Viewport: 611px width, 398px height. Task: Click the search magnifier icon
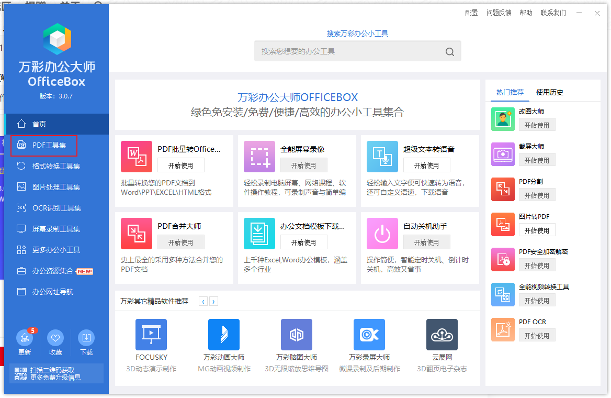[450, 51]
